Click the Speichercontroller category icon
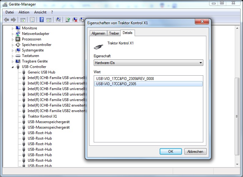 tap(18, 45)
